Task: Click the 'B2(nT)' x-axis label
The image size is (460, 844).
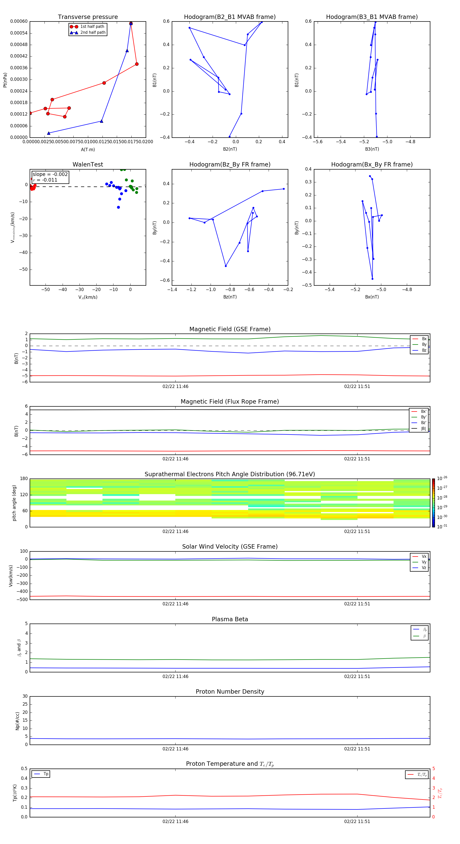Action: pos(230,149)
